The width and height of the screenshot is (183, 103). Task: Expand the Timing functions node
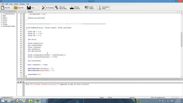pyautogui.click(x=1, y=24)
